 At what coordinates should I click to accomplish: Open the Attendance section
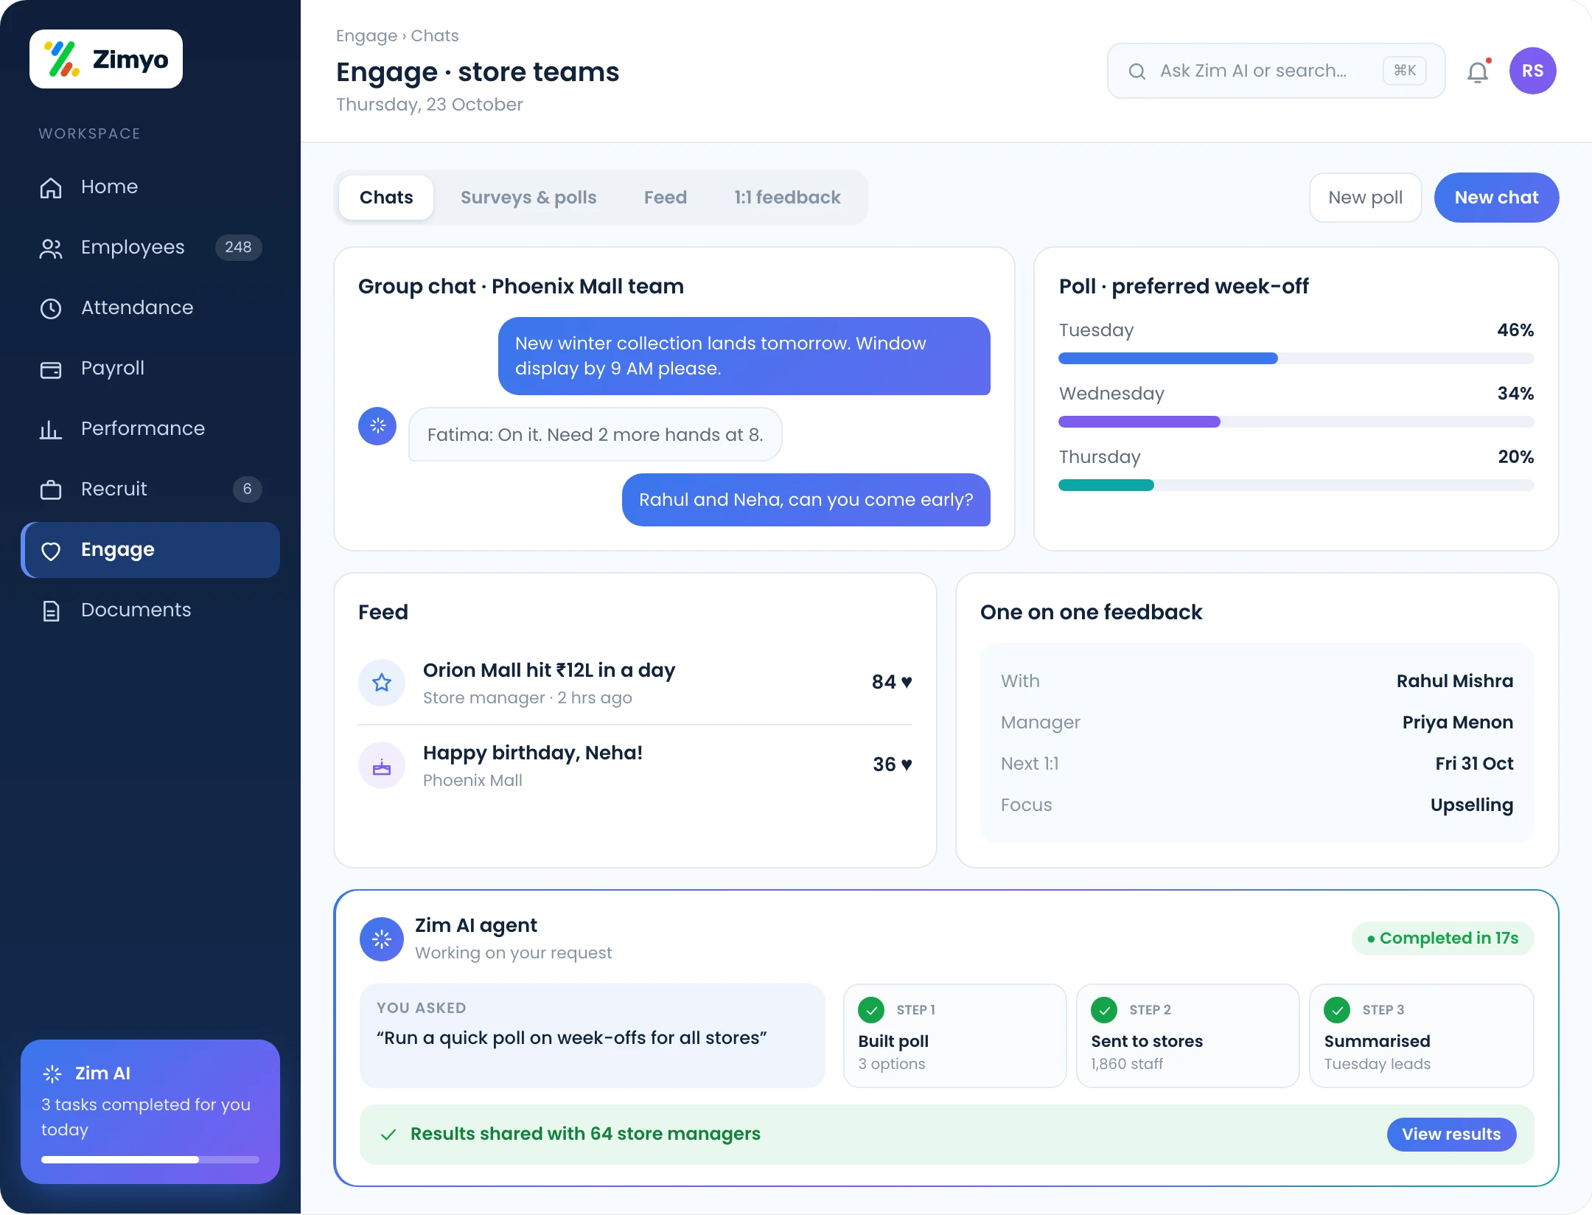[150, 307]
